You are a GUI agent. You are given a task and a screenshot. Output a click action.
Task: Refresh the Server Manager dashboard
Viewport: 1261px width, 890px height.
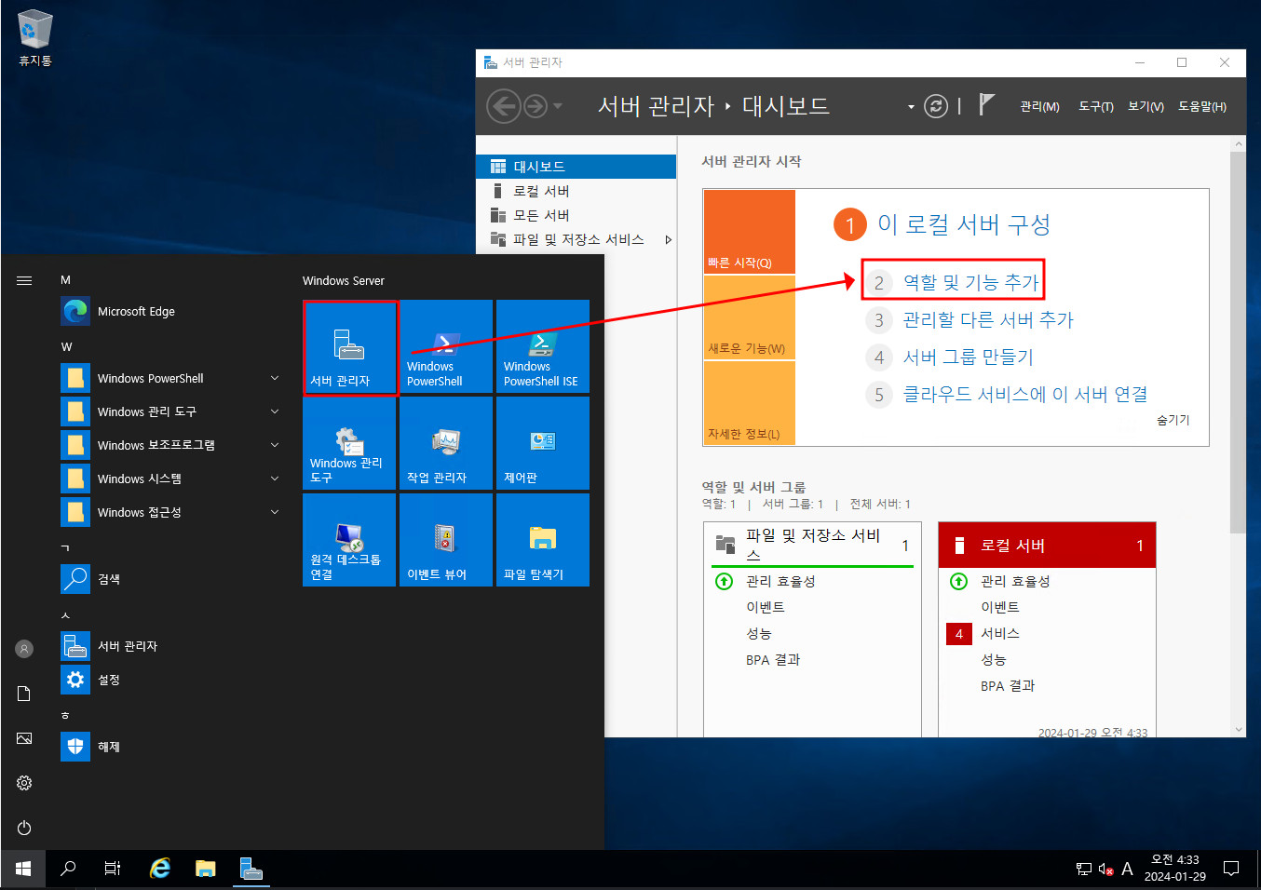click(936, 106)
